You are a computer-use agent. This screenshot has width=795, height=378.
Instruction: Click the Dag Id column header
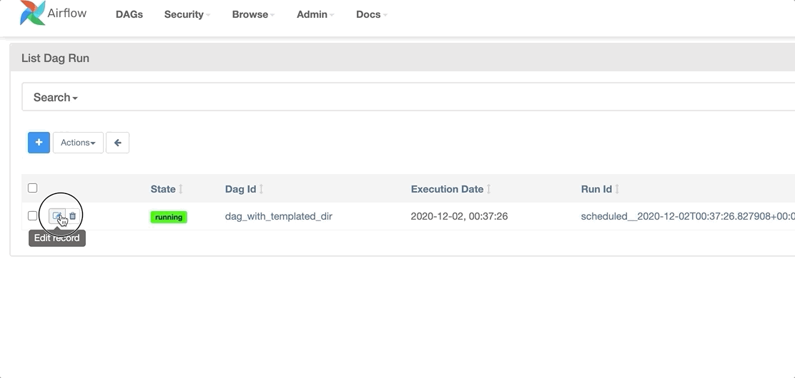[240, 189]
